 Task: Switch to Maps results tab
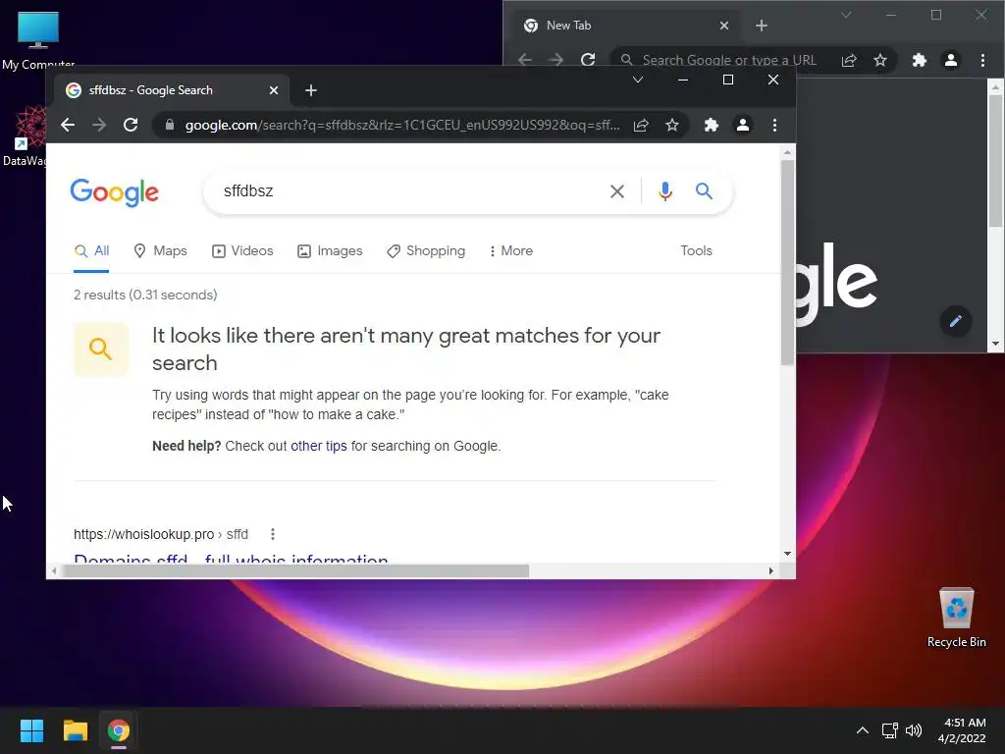[x=160, y=250]
